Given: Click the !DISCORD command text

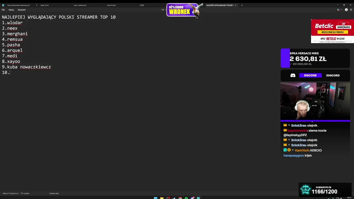Looking at the screenshot, I should coord(333,75).
